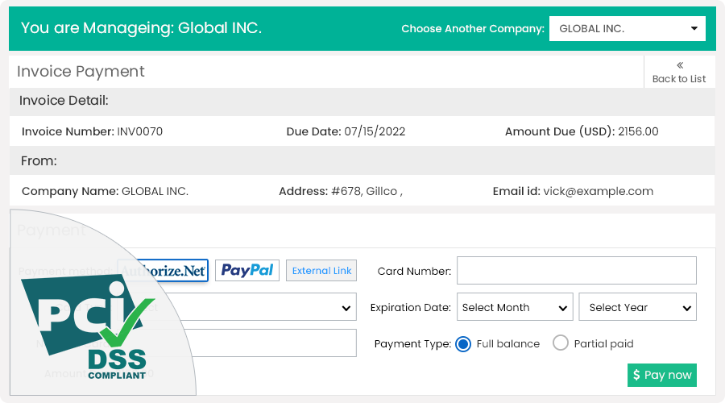725x403 pixels.
Task: Click the Due Date 07/15/2022 text
Action: pyautogui.click(x=346, y=131)
